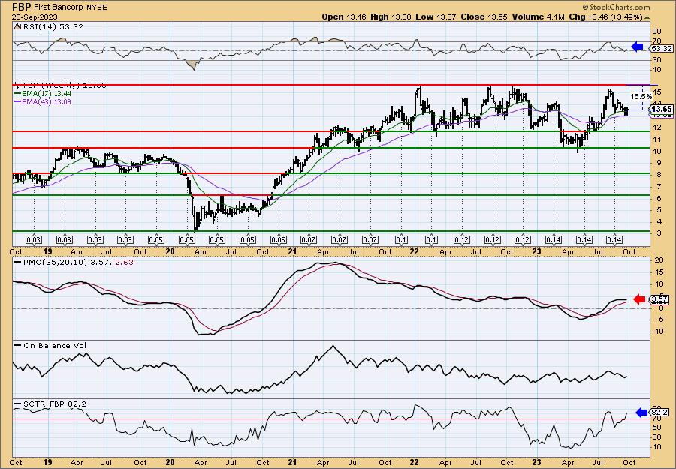Click year 21 under the price panel
The width and height of the screenshot is (676, 469).
[293, 252]
